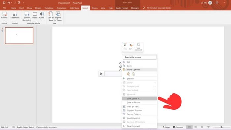Switch to the Playback tab

(x=135, y=8)
